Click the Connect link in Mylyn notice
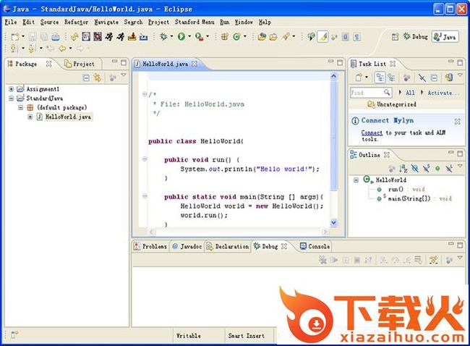The image size is (470, 346). (x=372, y=132)
